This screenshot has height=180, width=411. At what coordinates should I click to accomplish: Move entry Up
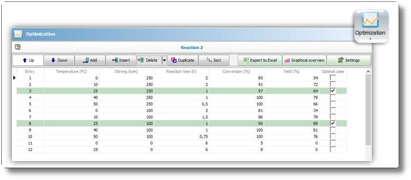point(28,60)
